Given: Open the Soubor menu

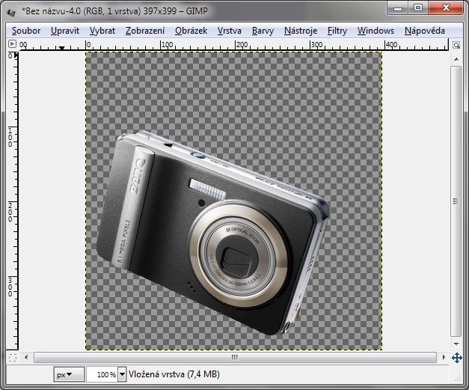Looking at the screenshot, I should click(x=26, y=31).
